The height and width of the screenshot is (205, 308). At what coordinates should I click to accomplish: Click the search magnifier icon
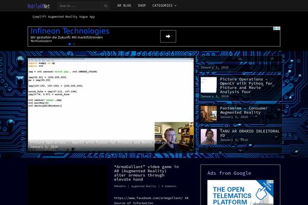coord(106,6)
